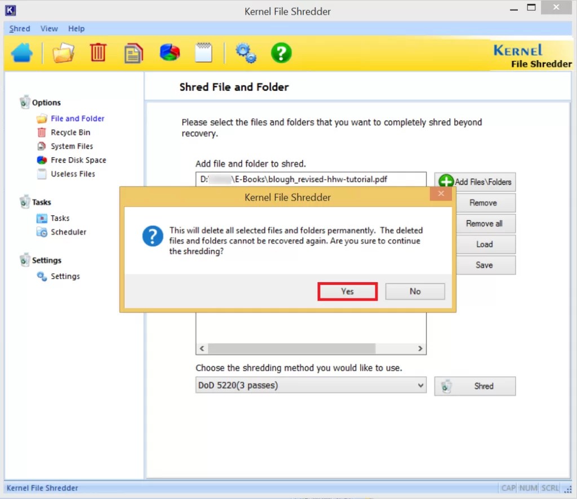Click the horizontal scrollbar's right arrow

pos(420,349)
